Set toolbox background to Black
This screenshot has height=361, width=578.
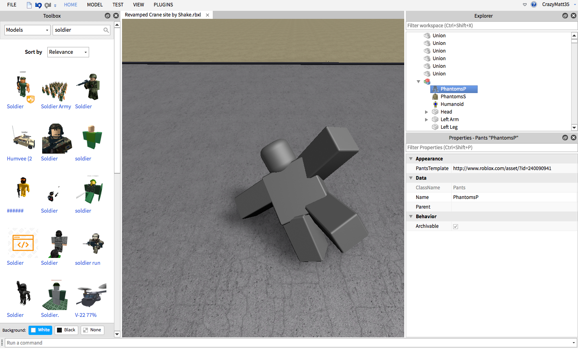(66, 330)
